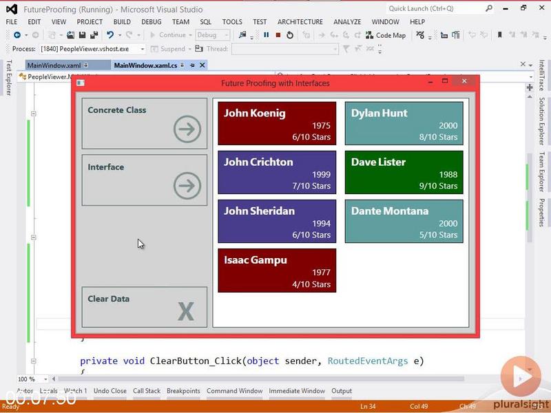Open the Debug configuration dropdown
The image size is (551, 413).
(227, 35)
